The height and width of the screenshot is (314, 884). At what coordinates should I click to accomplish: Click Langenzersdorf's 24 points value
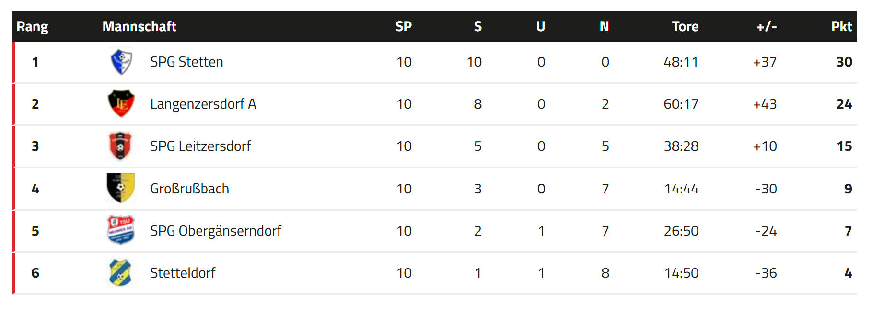[844, 104]
